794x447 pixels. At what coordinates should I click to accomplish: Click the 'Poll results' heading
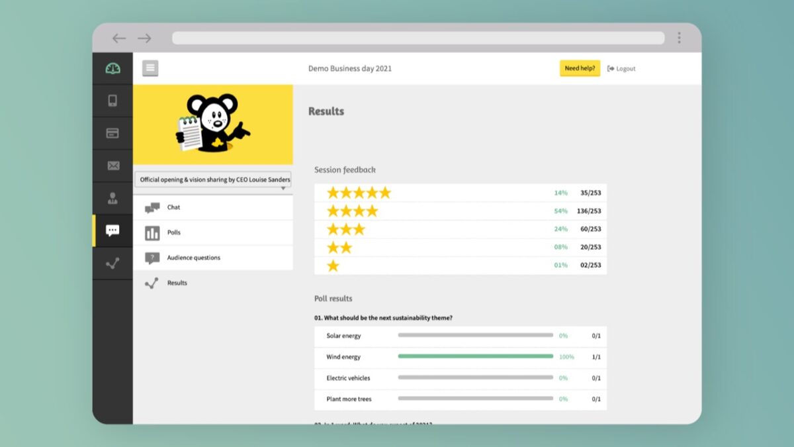pos(333,299)
